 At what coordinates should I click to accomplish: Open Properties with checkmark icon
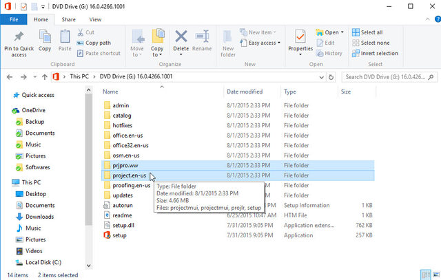coord(300,36)
